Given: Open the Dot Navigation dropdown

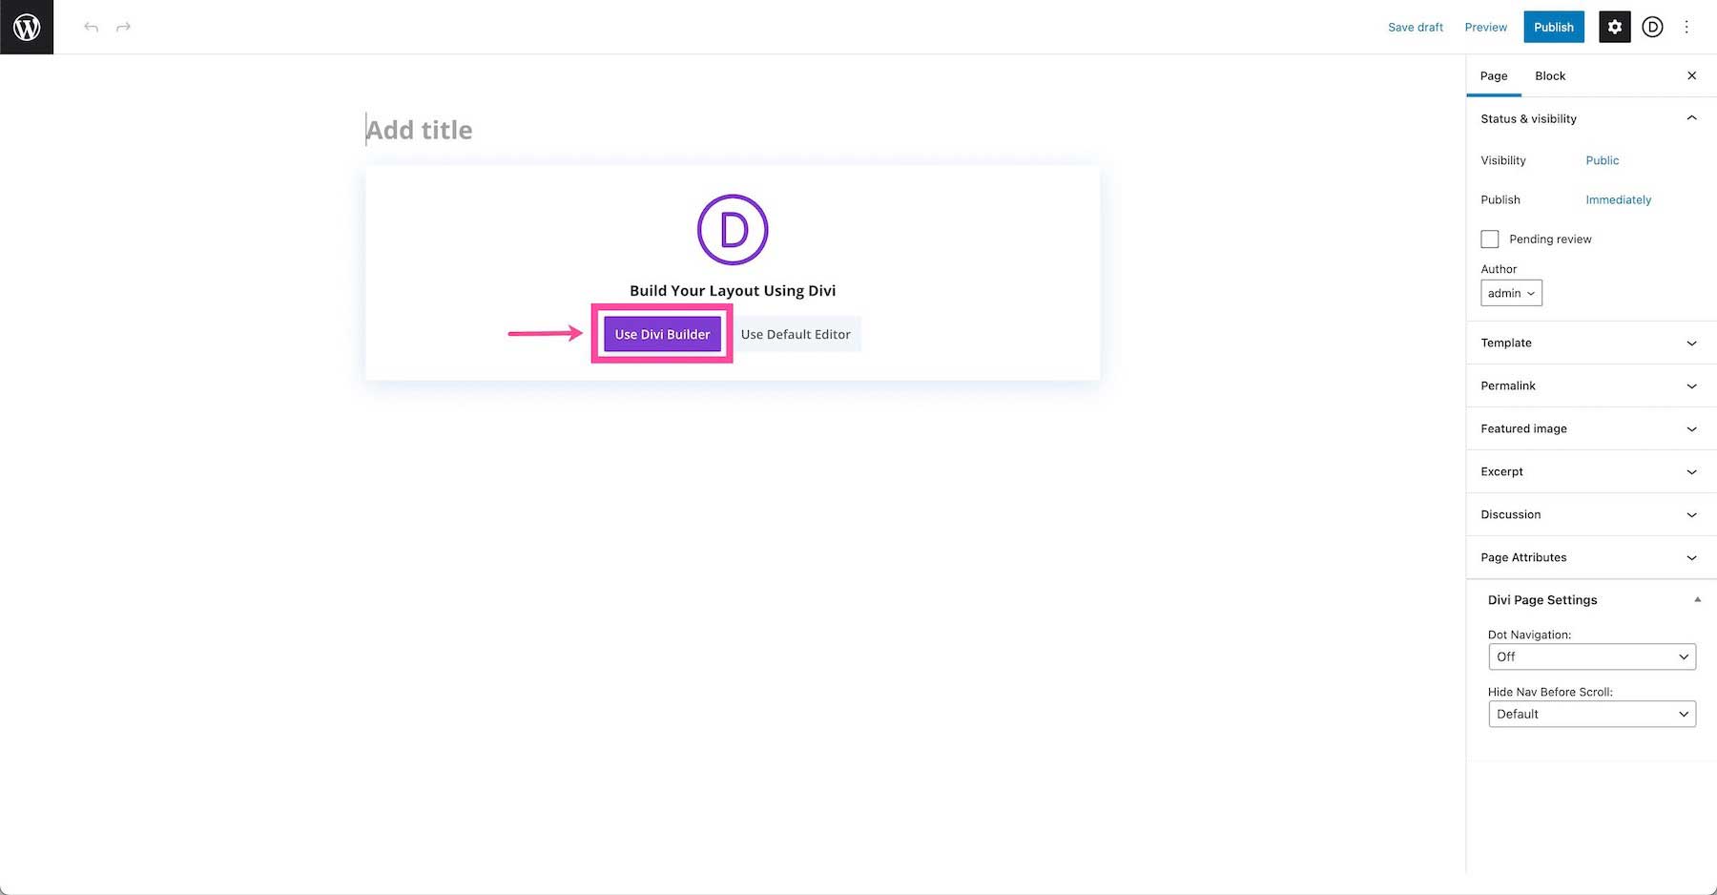Looking at the screenshot, I should click(x=1591, y=656).
